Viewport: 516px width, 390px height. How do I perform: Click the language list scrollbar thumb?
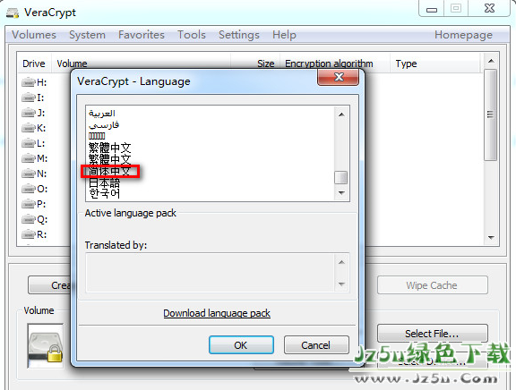tap(341, 177)
